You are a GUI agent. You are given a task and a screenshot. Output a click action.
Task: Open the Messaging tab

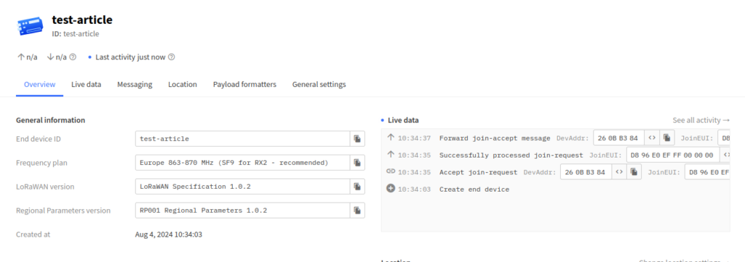pos(135,84)
